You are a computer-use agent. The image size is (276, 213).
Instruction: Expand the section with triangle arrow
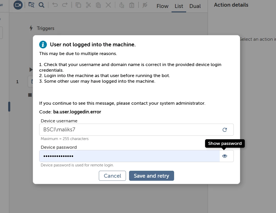pyautogui.click(x=31, y=70)
